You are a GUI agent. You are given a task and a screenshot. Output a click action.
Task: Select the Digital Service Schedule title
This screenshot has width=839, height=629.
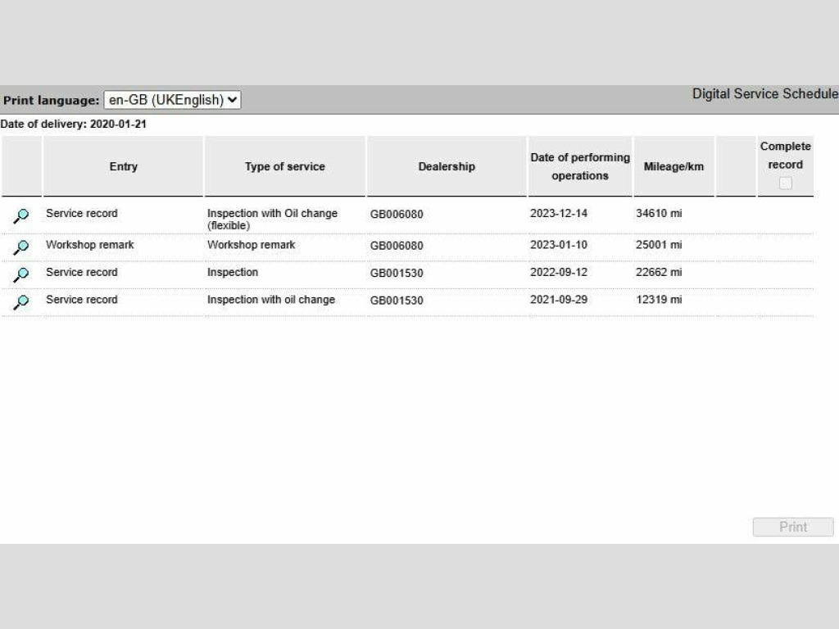coord(765,94)
